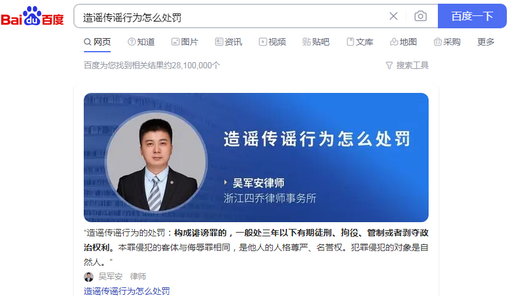
Task: Open 搜索工具 filter options
Action: click(x=407, y=65)
